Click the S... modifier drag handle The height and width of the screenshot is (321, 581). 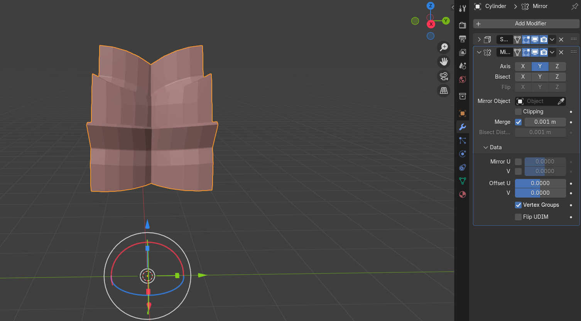pos(574,39)
